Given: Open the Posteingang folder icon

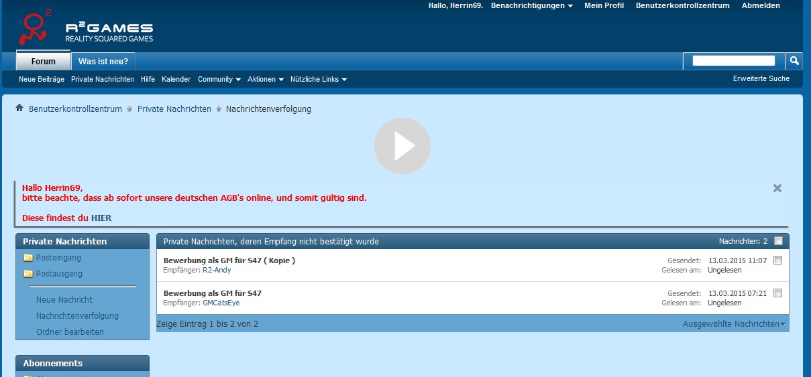Looking at the screenshot, I should [x=28, y=258].
